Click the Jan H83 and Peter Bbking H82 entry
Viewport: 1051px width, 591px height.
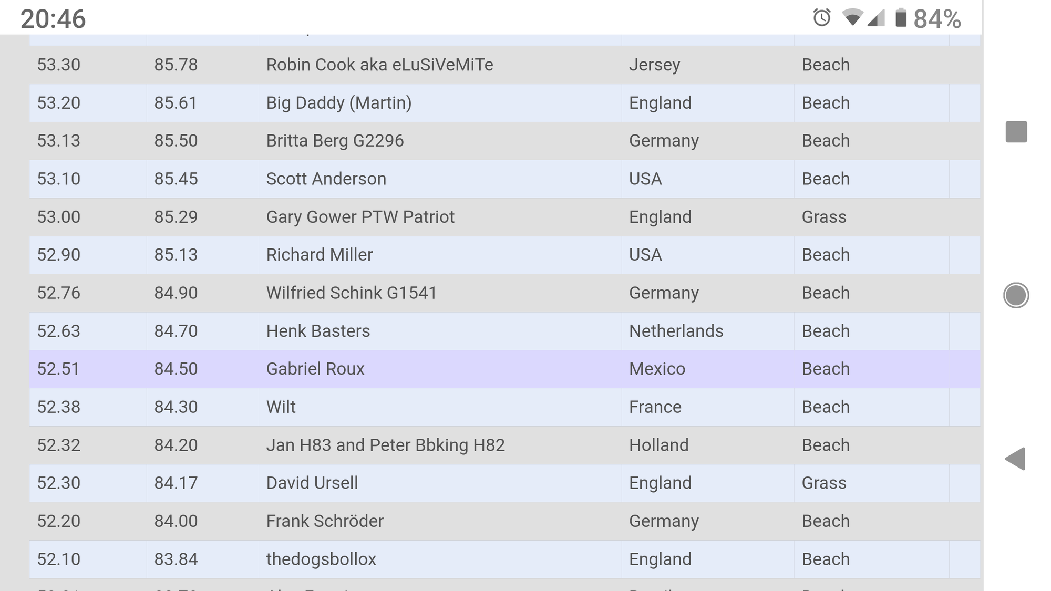pyautogui.click(x=385, y=445)
